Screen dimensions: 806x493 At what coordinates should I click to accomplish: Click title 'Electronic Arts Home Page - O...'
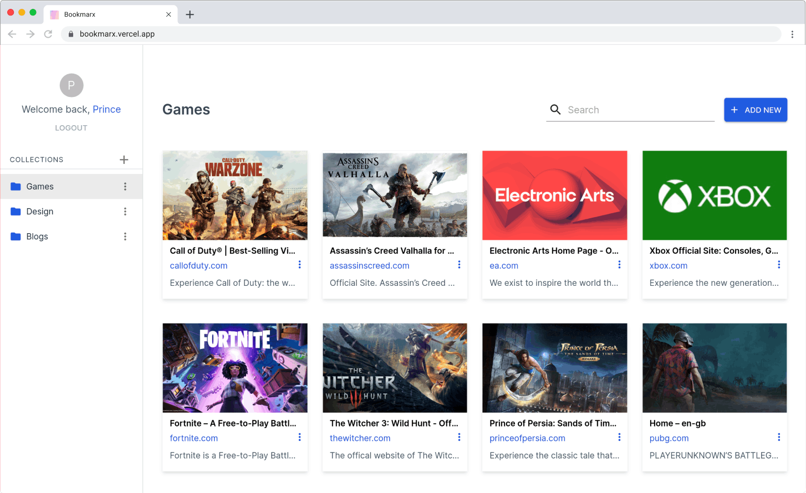coord(554,251)
